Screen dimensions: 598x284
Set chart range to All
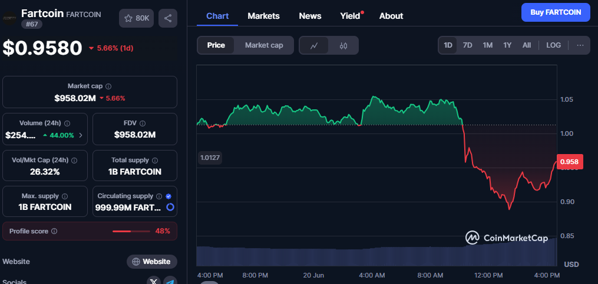527,45
